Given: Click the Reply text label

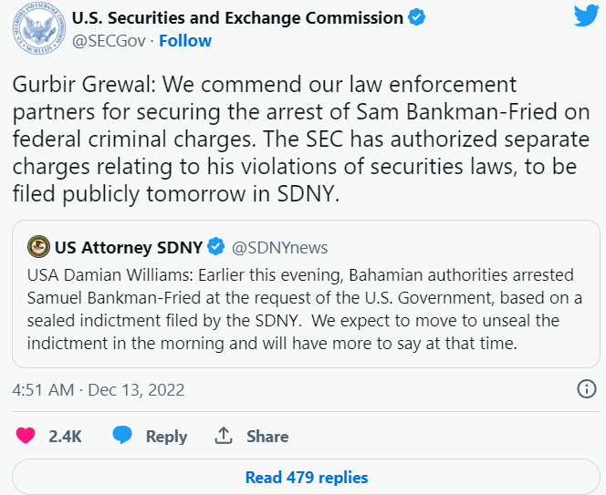Looking at the screenshot, I should tap(166, 437).
